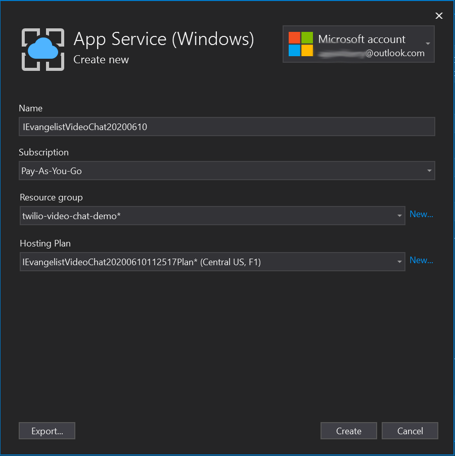Open the Microsoft account dropdown arrow
Screen dimensions: 455x456
[428, 44]
